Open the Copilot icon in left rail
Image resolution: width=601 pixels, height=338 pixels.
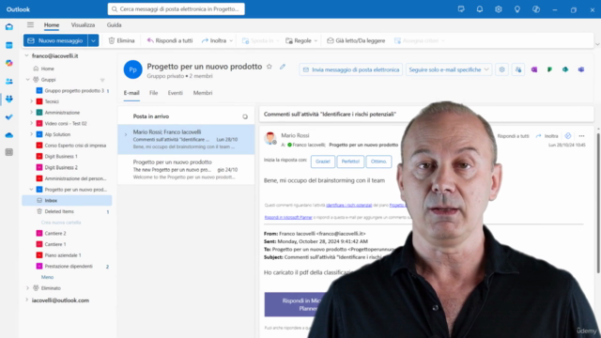[x=9, y=63]
